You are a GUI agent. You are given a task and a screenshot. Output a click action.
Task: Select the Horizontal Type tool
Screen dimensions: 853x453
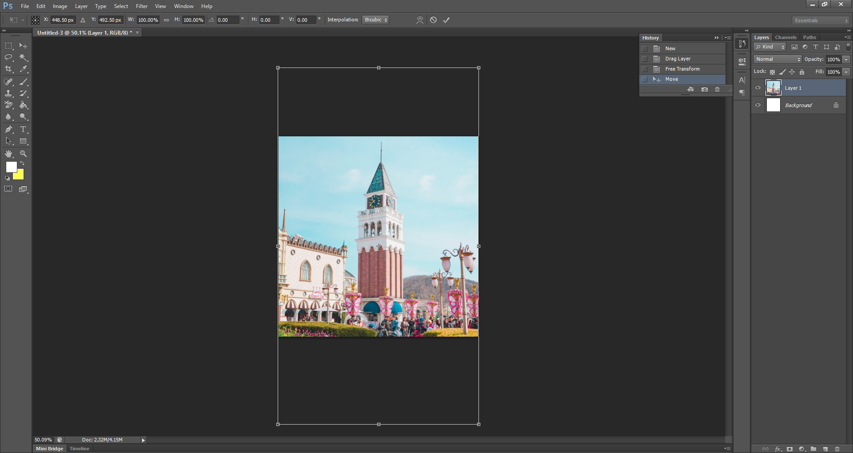tap(24, 129)
